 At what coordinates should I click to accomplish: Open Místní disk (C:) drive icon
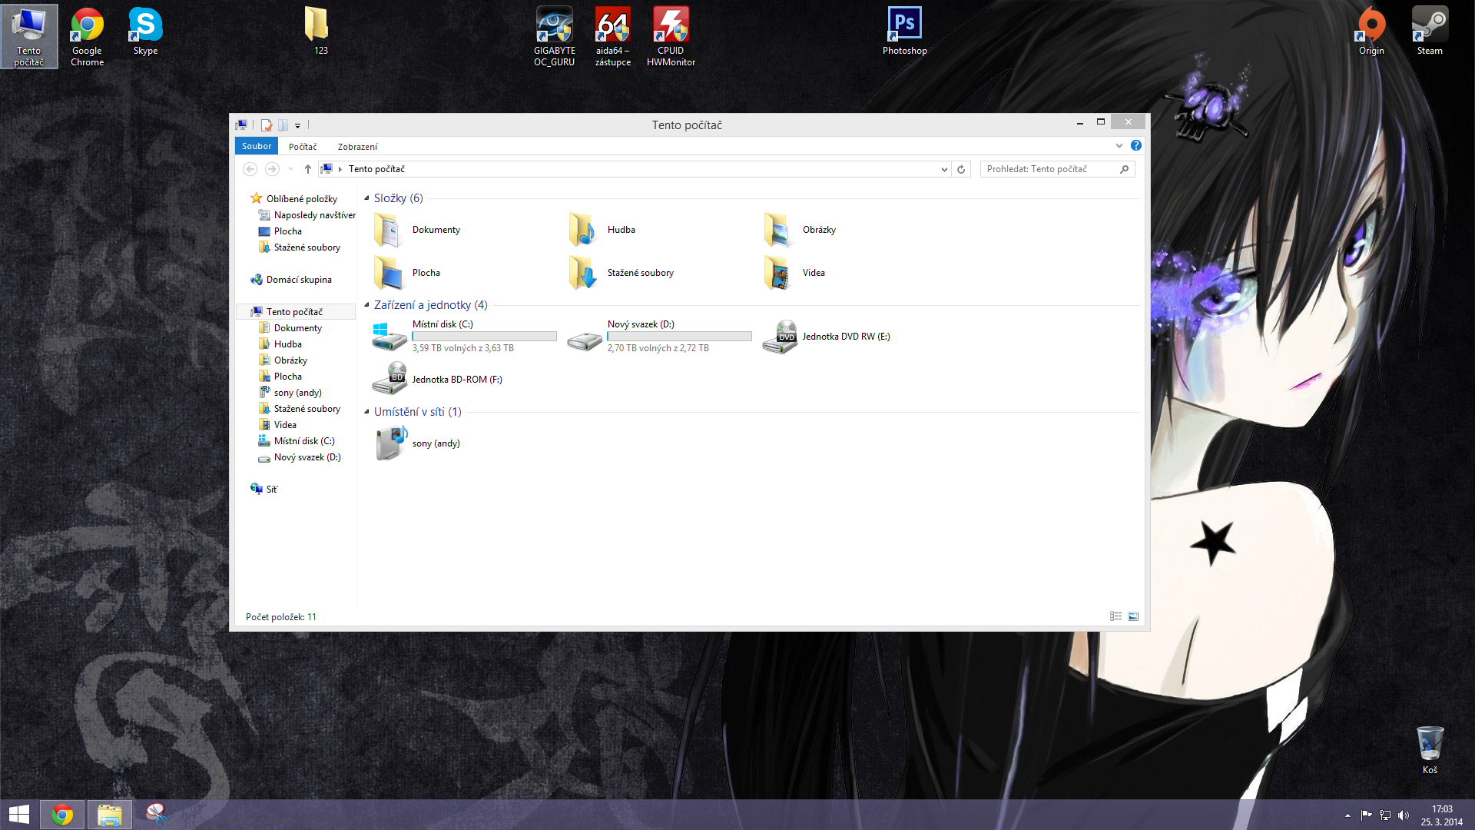pyautogui.click(x=389, y=337)
